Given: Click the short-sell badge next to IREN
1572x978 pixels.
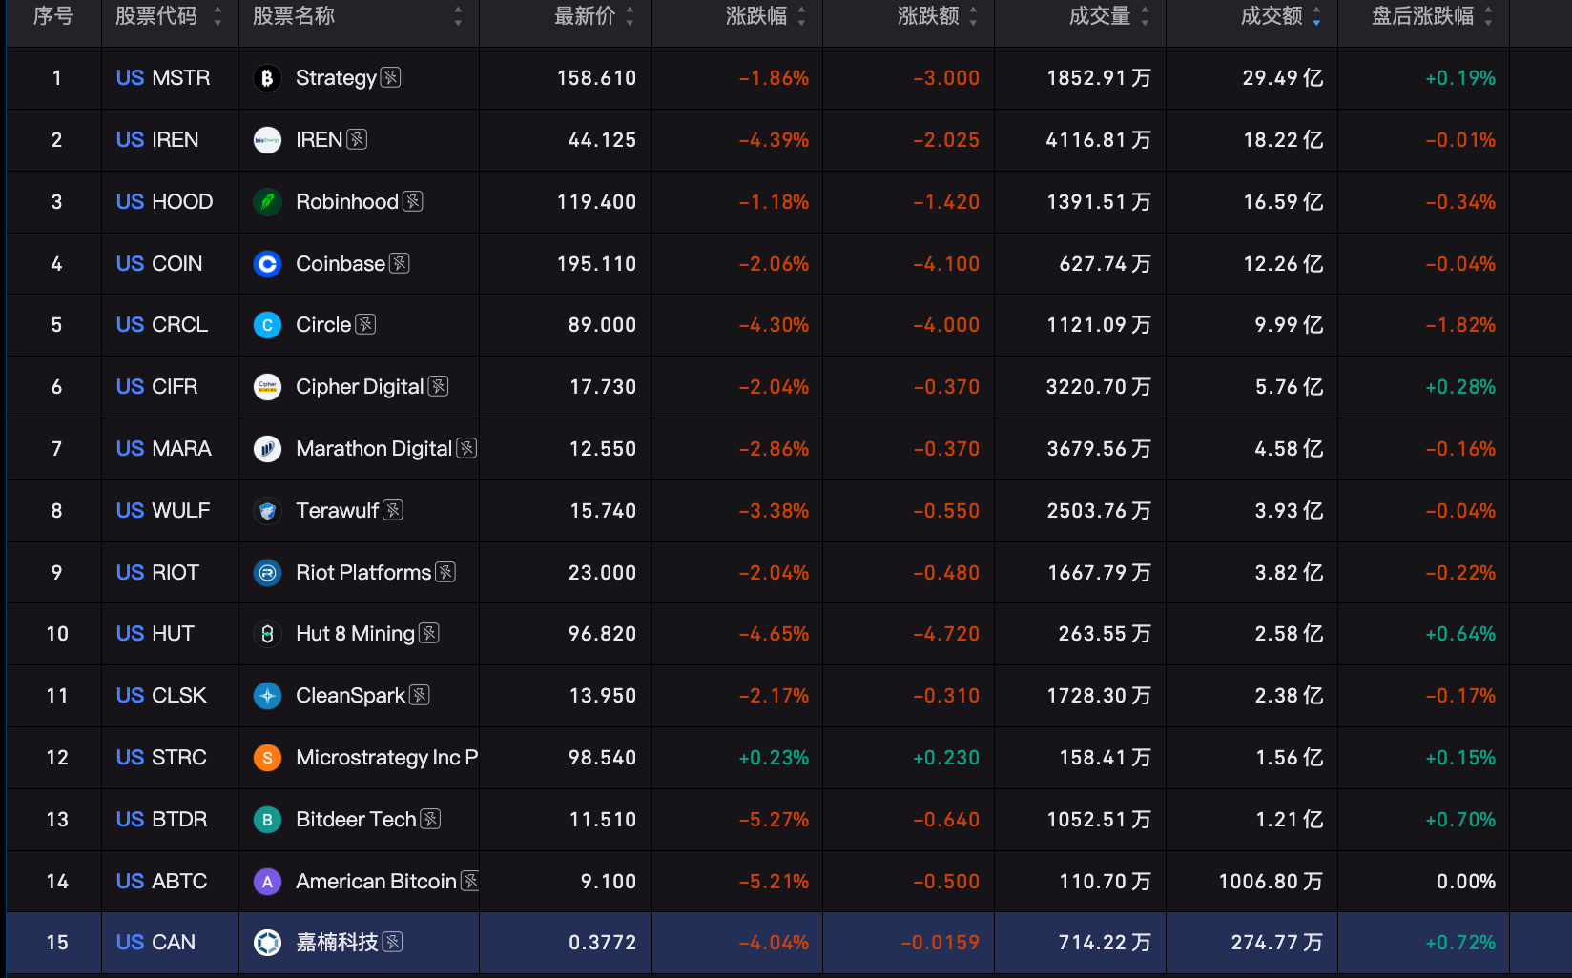Looking at the screenshot, I should [x=357, y=139].
